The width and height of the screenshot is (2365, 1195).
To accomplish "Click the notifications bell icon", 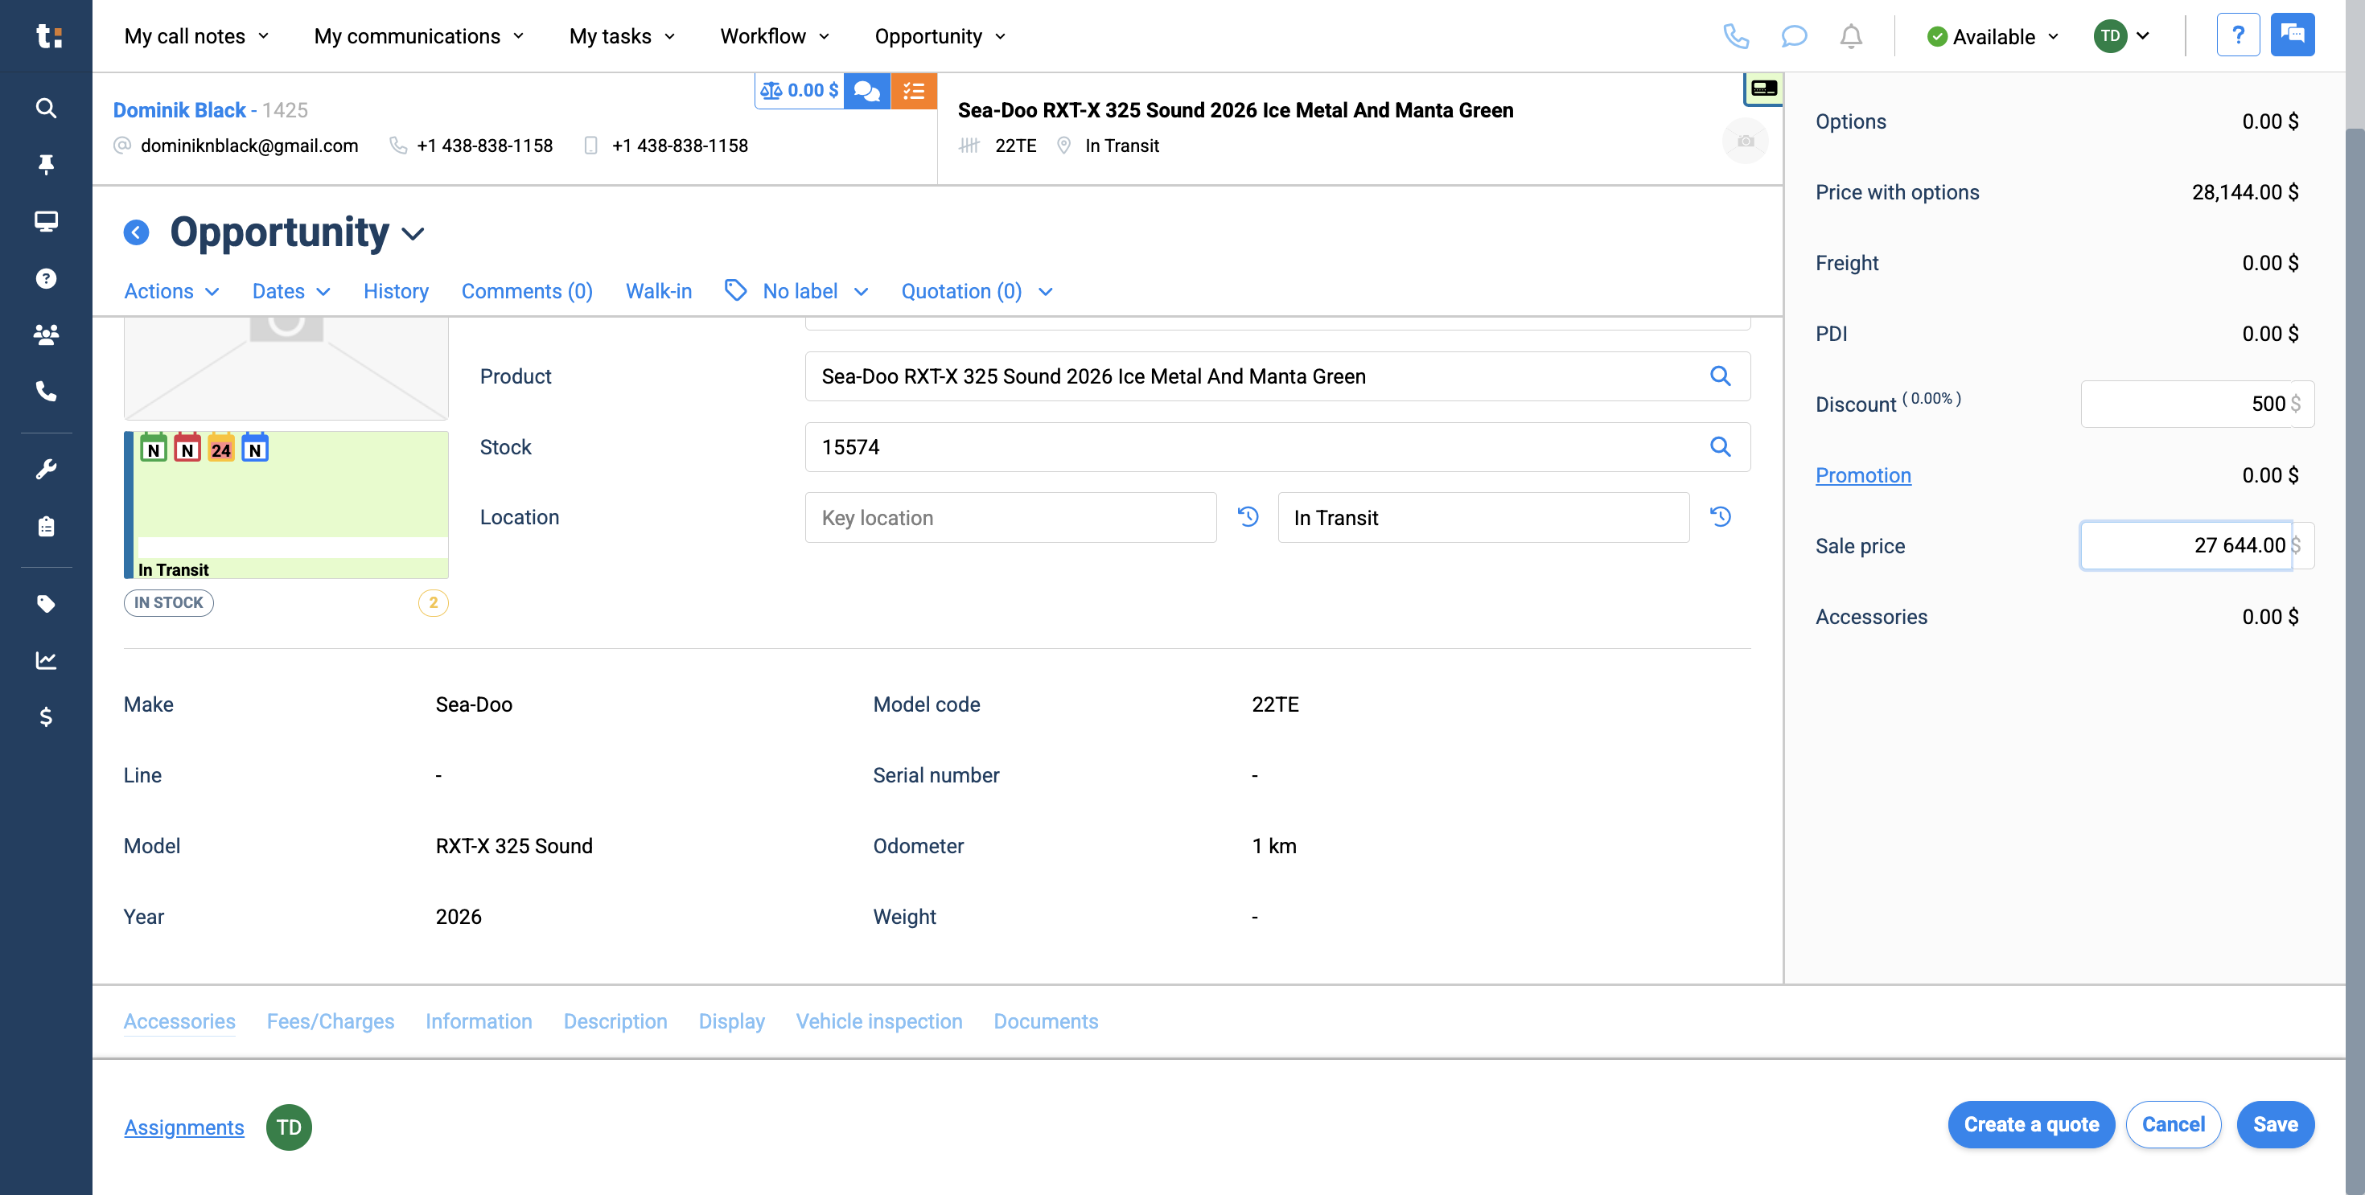I will tap(1851, 37).
